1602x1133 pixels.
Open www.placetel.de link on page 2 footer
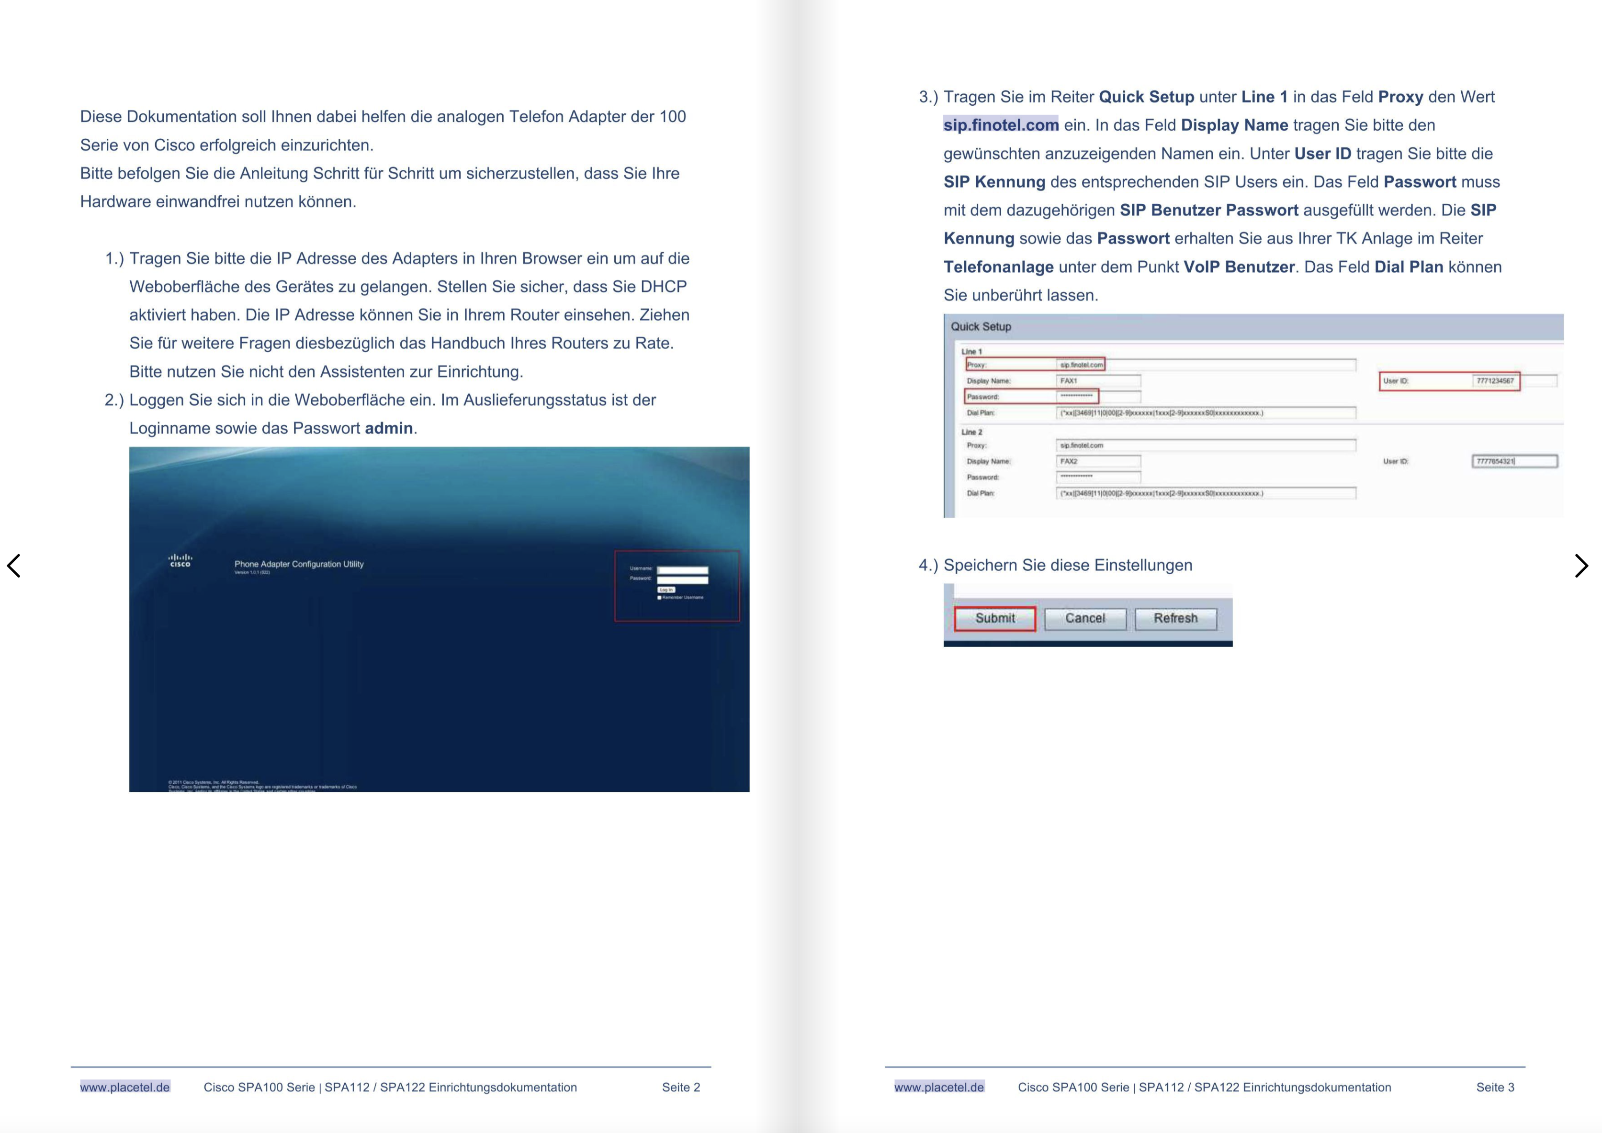124,1087
